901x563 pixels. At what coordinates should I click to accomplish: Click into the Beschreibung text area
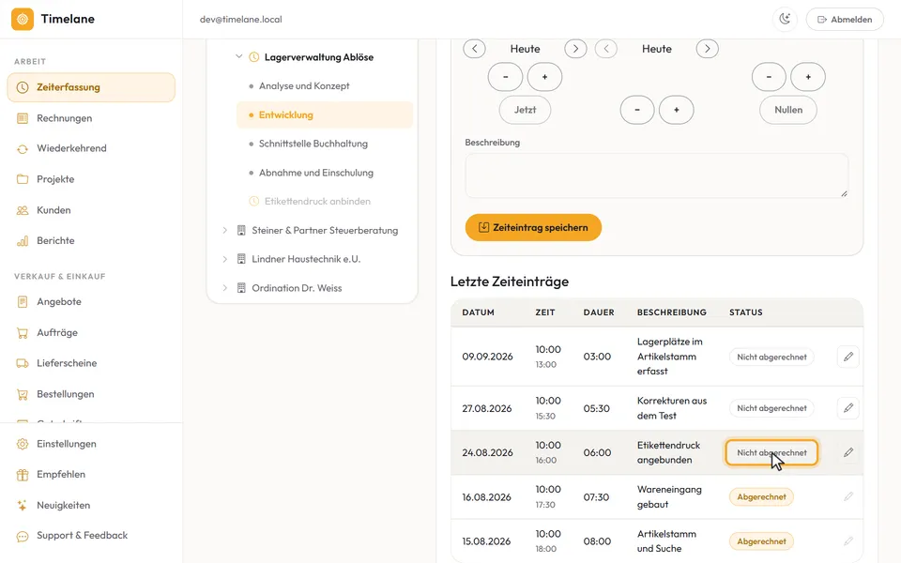point(657,175)
